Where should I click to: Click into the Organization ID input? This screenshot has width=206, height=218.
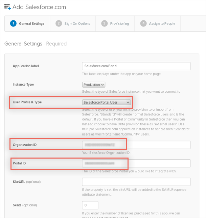pos(136,145)
